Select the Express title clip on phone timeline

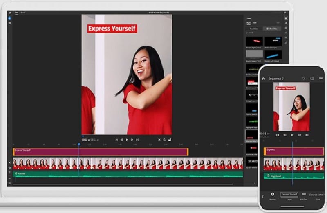click(x=293, y=151)
